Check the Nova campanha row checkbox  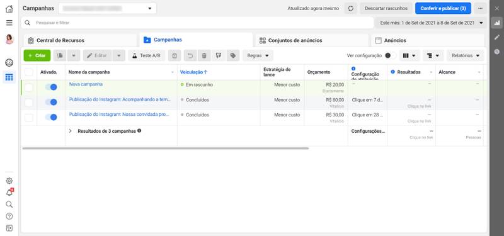[x=29, y=87]
